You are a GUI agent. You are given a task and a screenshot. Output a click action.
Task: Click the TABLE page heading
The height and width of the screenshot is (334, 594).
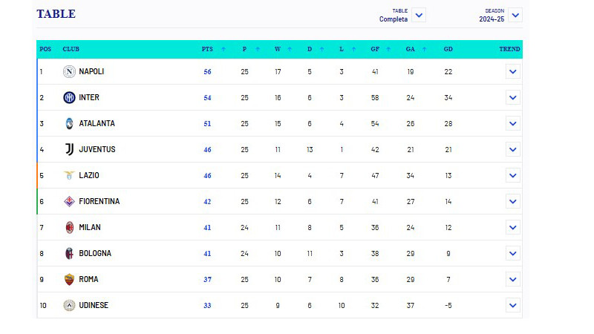[56, 14]
